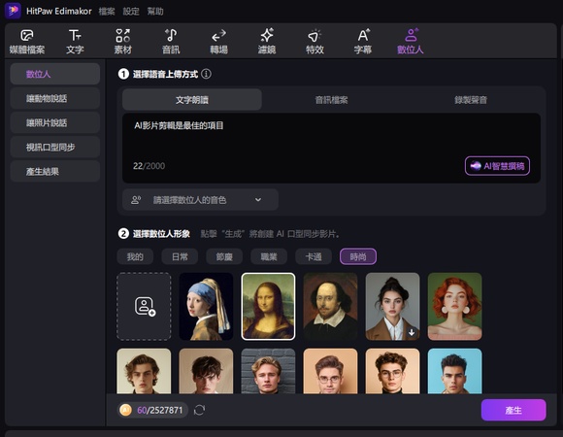Screen dimensions: 563x437
Task: Click the info icon next to 選擇語音上傳方式
Action: pyautogui.click(x=206, y=74)
